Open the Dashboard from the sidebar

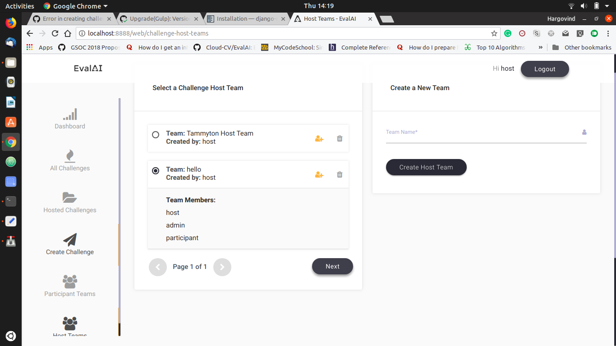[x=69, y=119]
